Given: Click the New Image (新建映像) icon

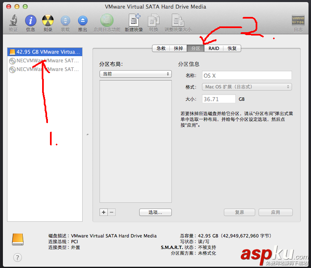Looking at the screenshot, I should (134, 20).
